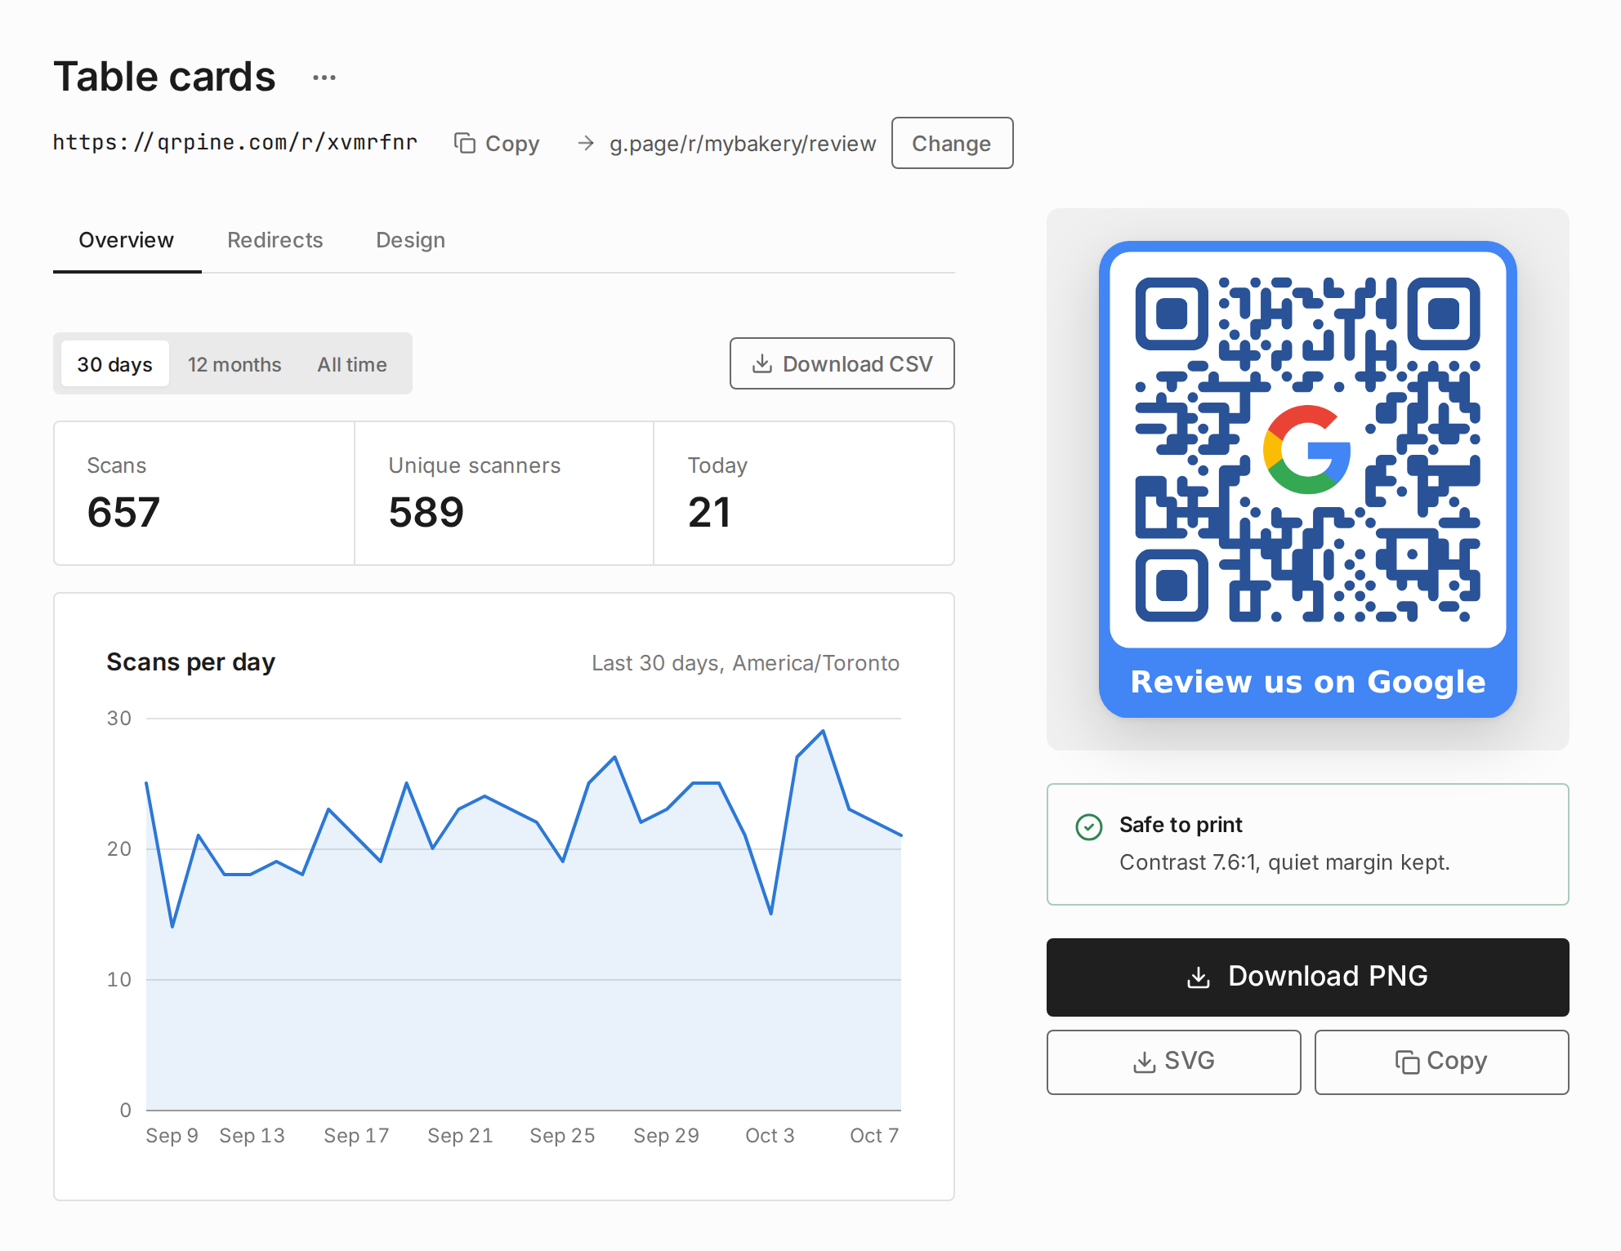Screen dimensions: 1621x1251
Task: Download scan data as CSV
Action: [x=842, y=363]
